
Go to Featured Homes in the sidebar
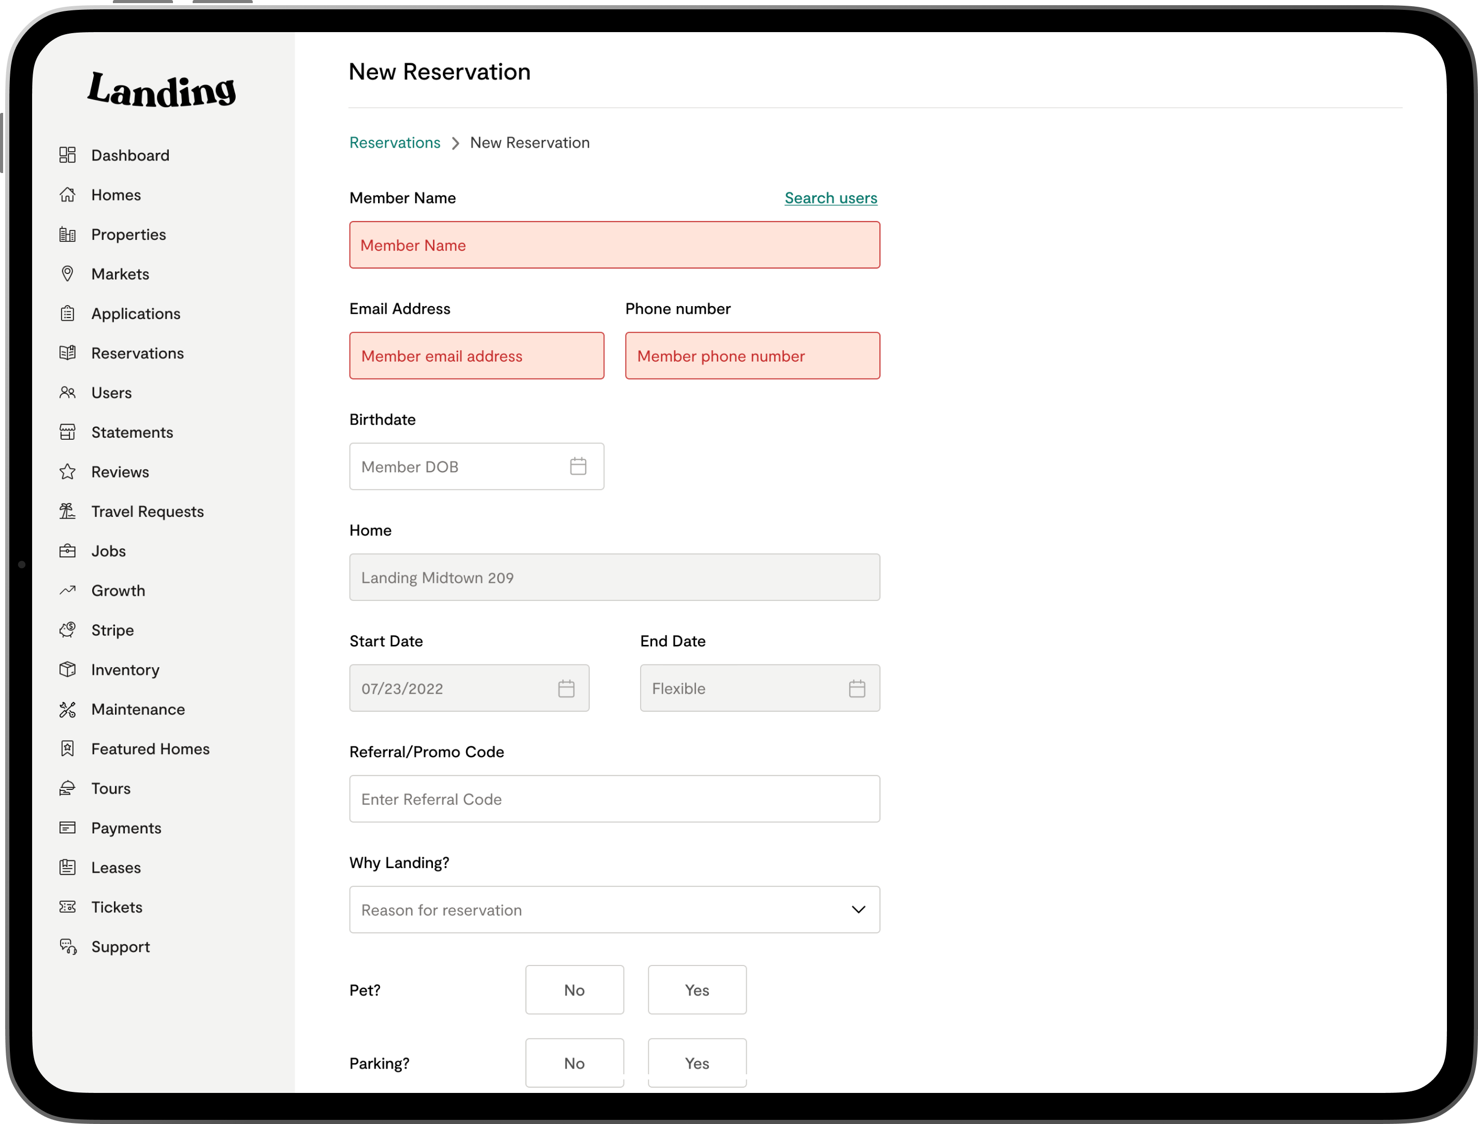click(150, 748)
